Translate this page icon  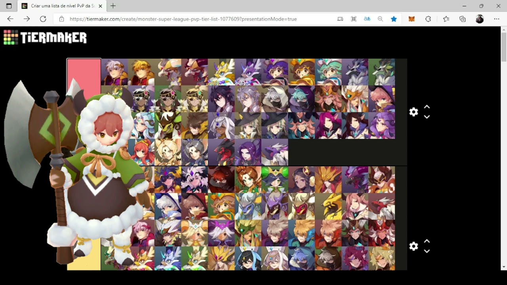click(x=367, y=19)
